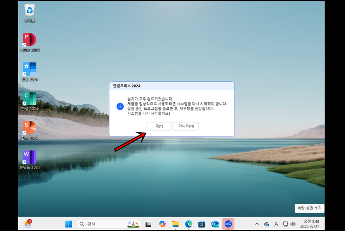
Task: Open Task View from the taskbar
Action: click(149, 224)
